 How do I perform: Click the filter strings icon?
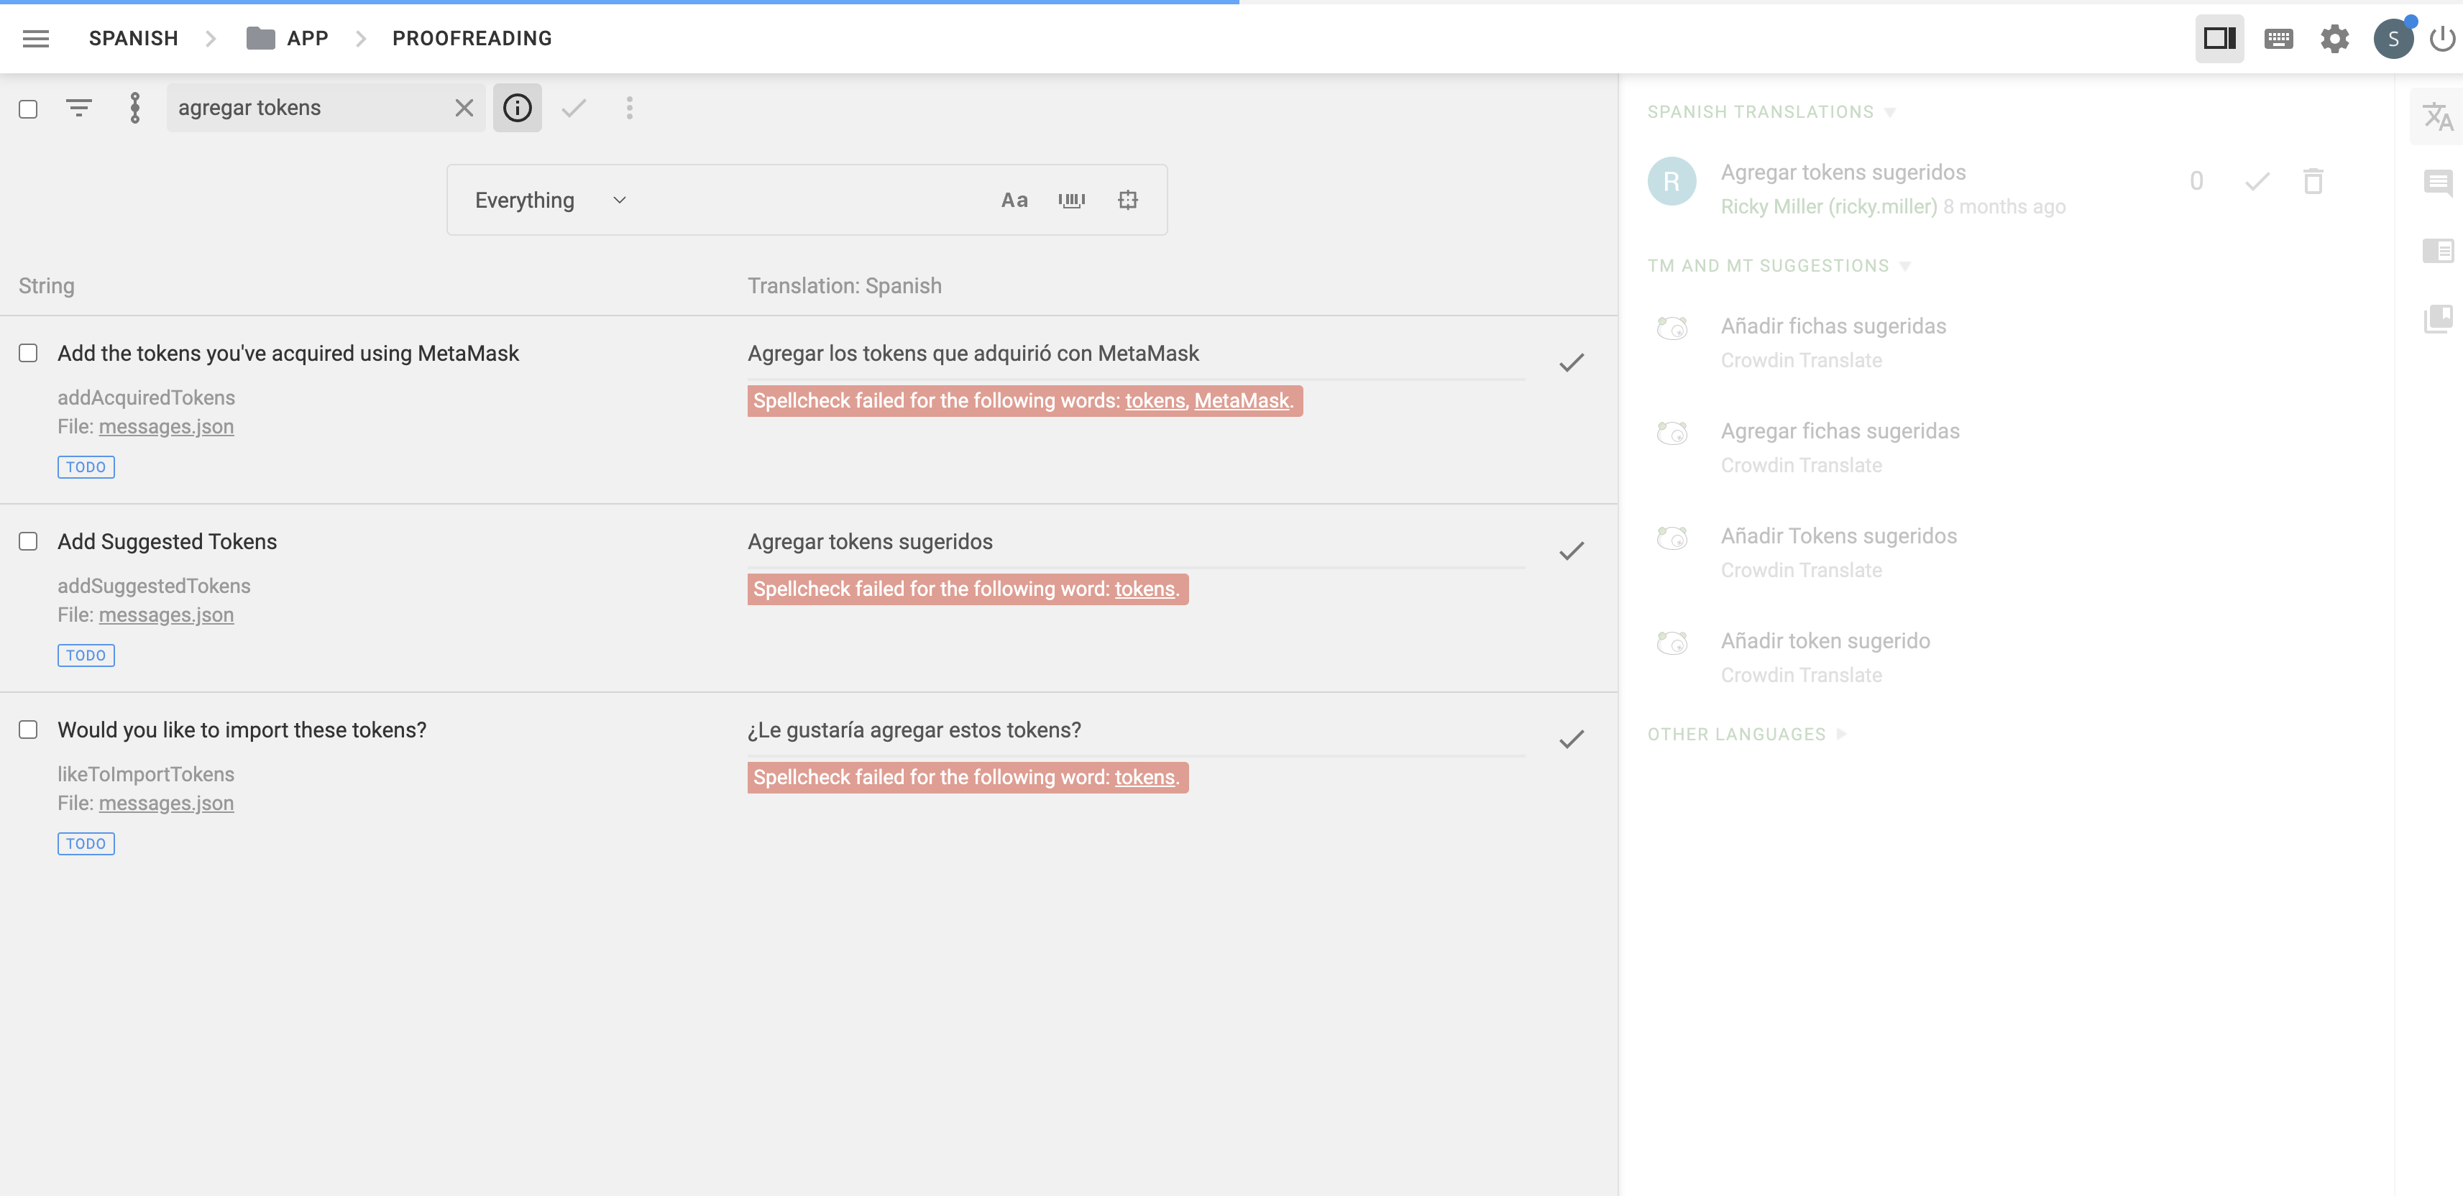pos(78,108)
